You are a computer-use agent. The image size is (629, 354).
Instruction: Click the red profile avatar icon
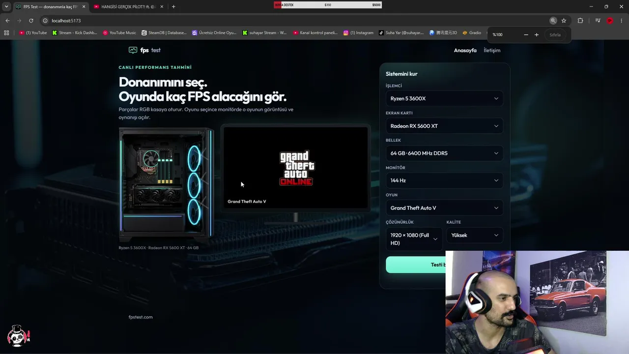[610, 21]
